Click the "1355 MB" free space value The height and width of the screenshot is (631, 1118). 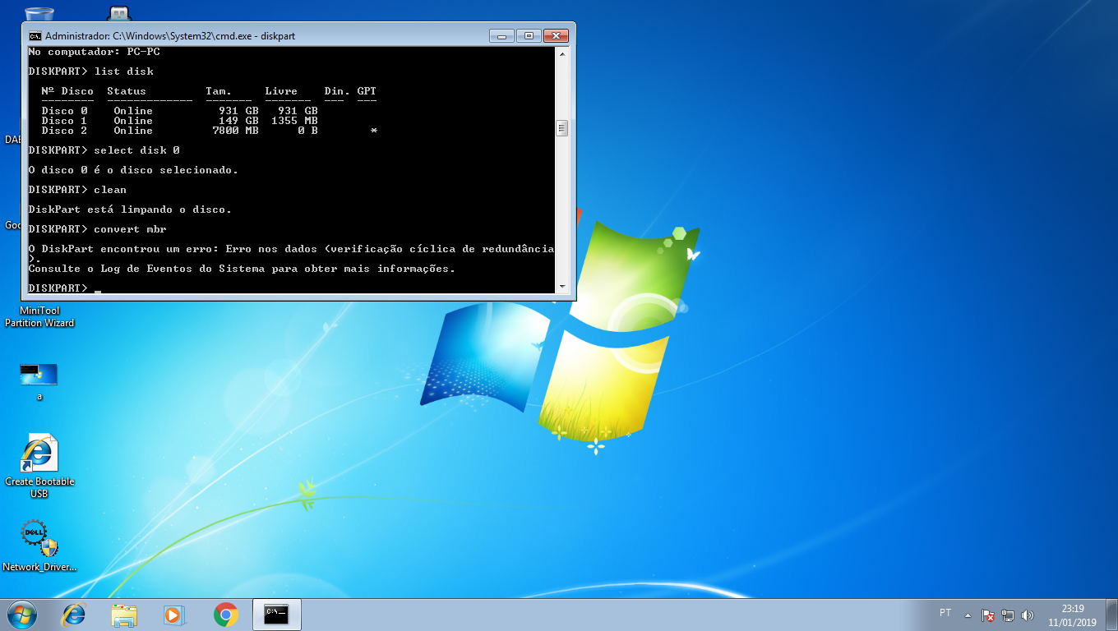294,121
